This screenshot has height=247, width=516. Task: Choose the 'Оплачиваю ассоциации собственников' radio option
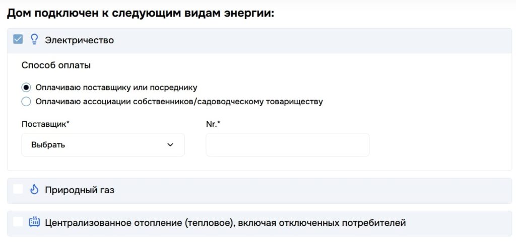[26, 102]
